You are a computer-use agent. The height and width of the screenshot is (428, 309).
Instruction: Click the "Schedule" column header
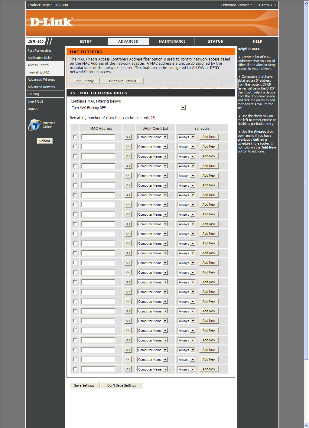coord(202,129)
